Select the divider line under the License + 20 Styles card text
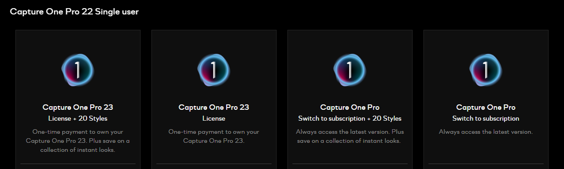Image resolution: width=564 pixels, height=169 pixels. [x=78, y=164]
